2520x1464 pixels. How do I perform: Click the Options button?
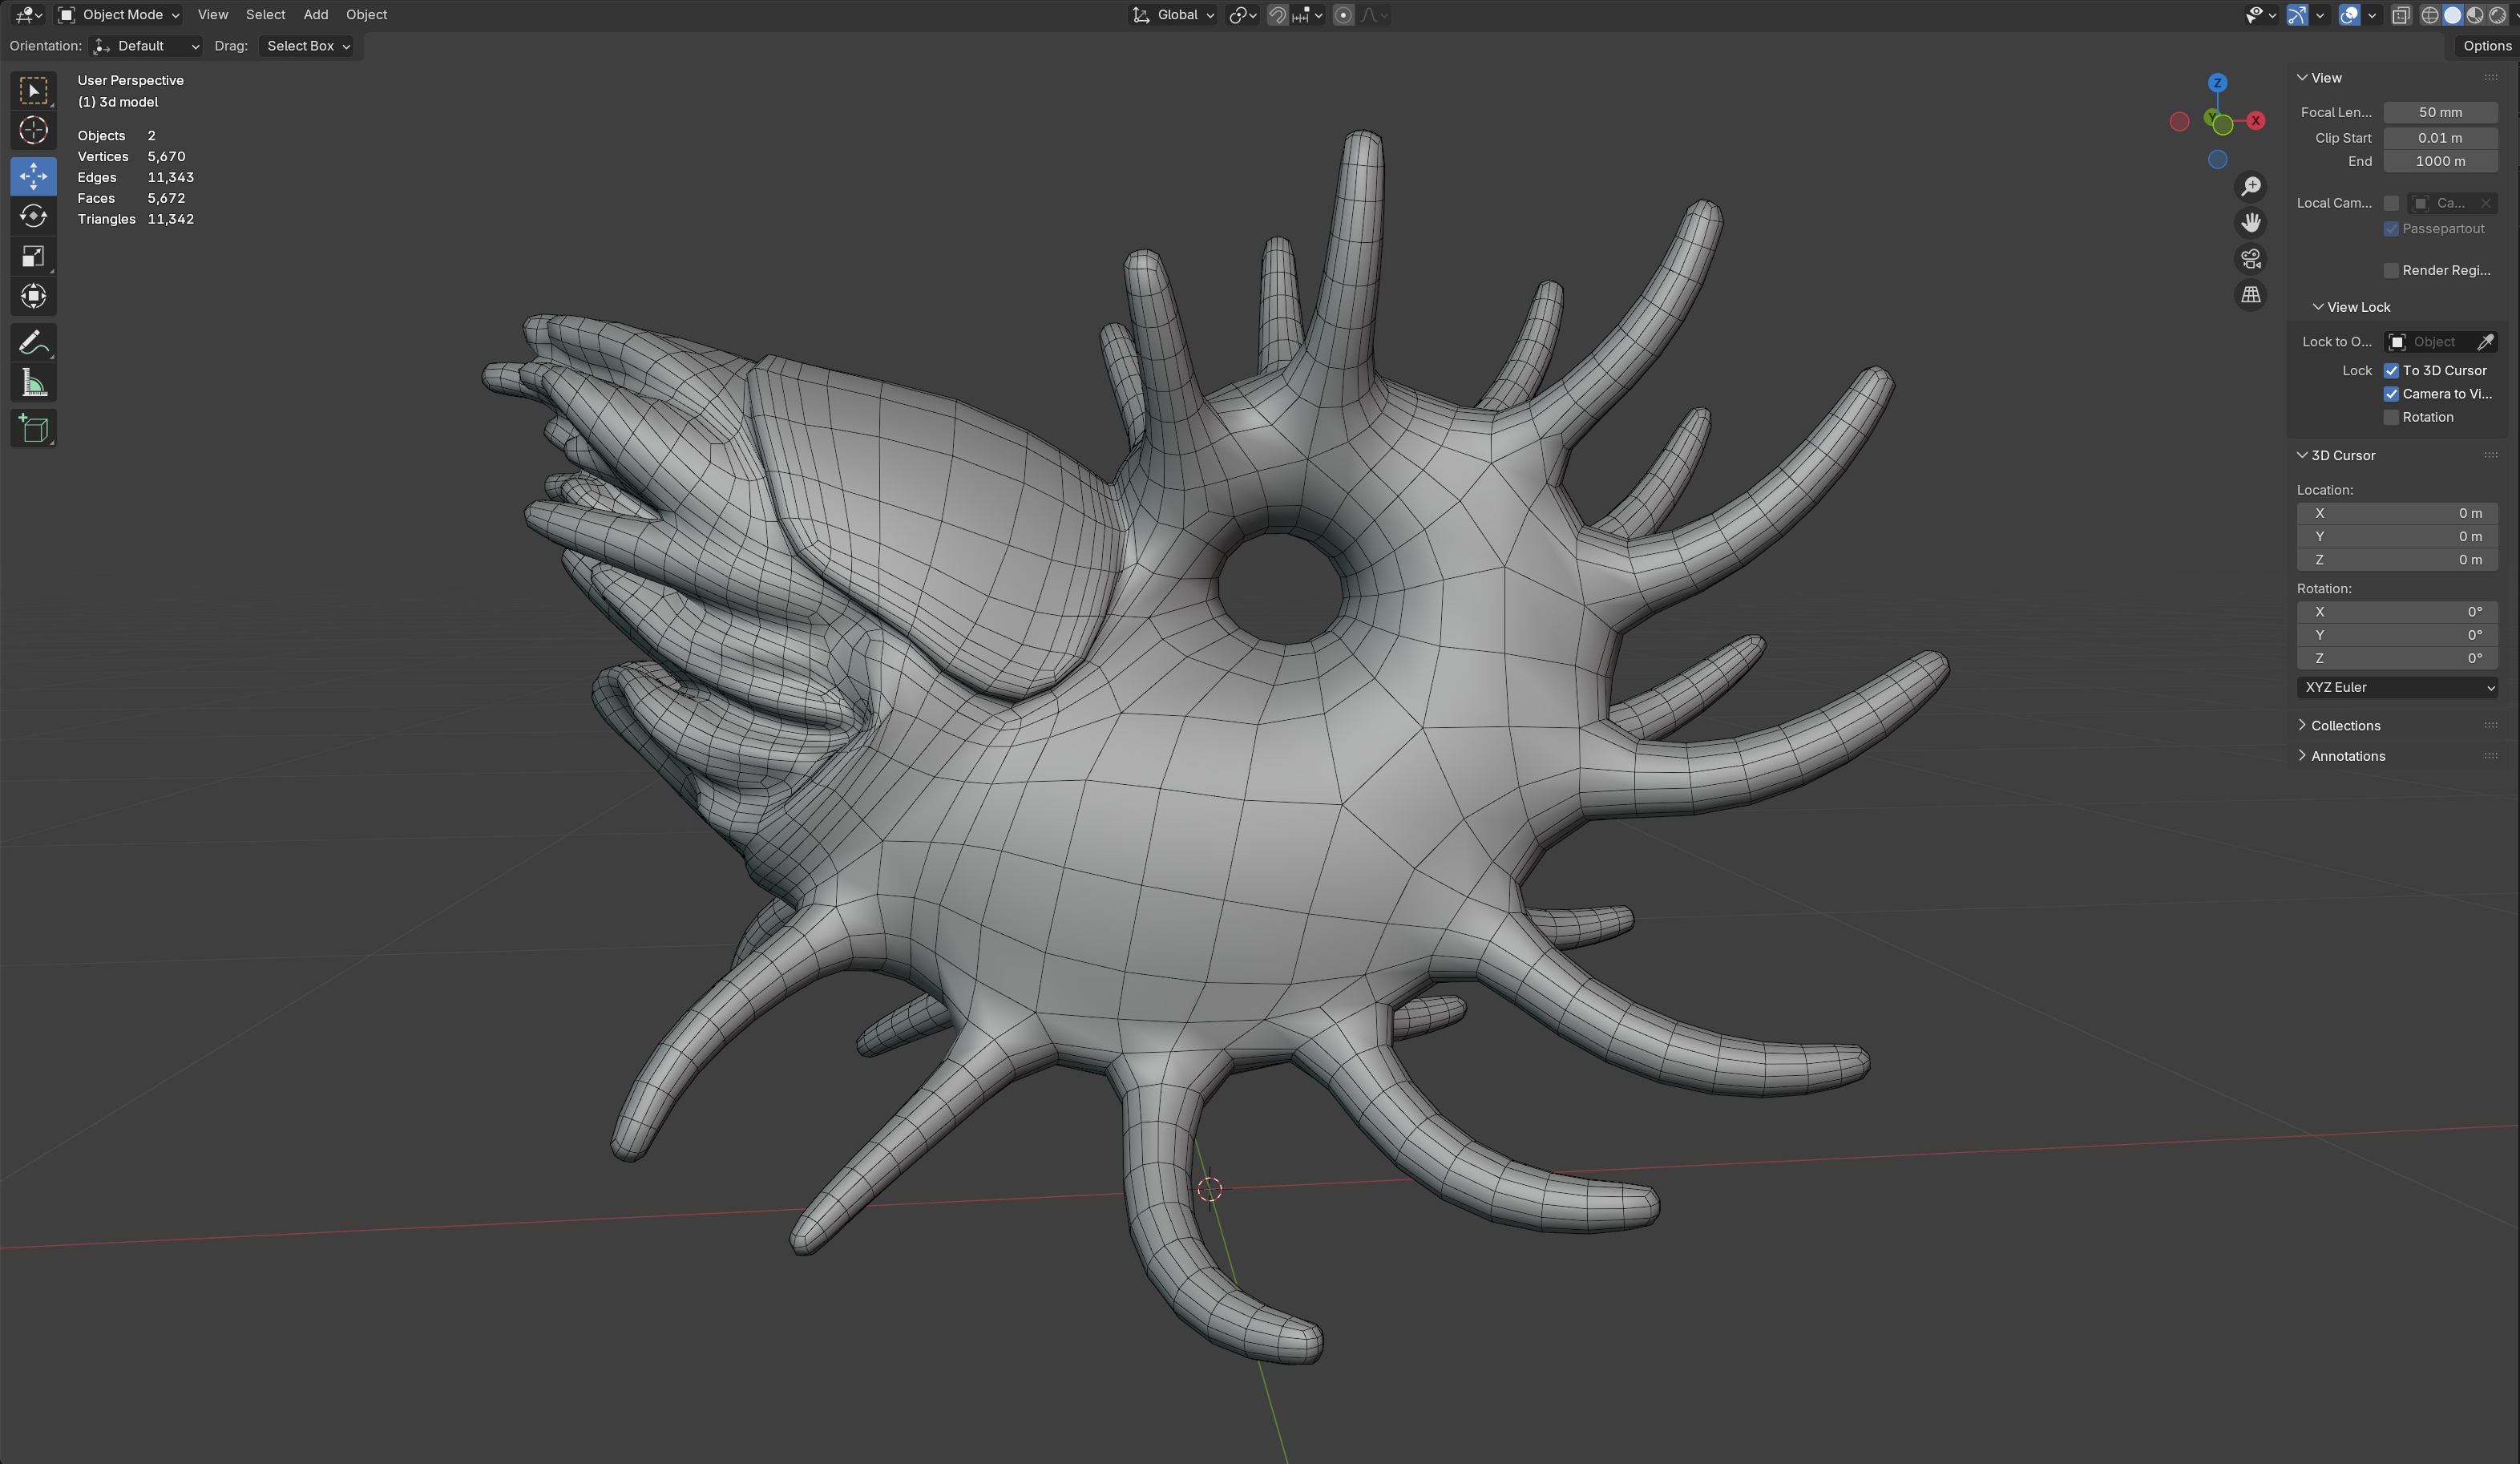(2486, 46)
